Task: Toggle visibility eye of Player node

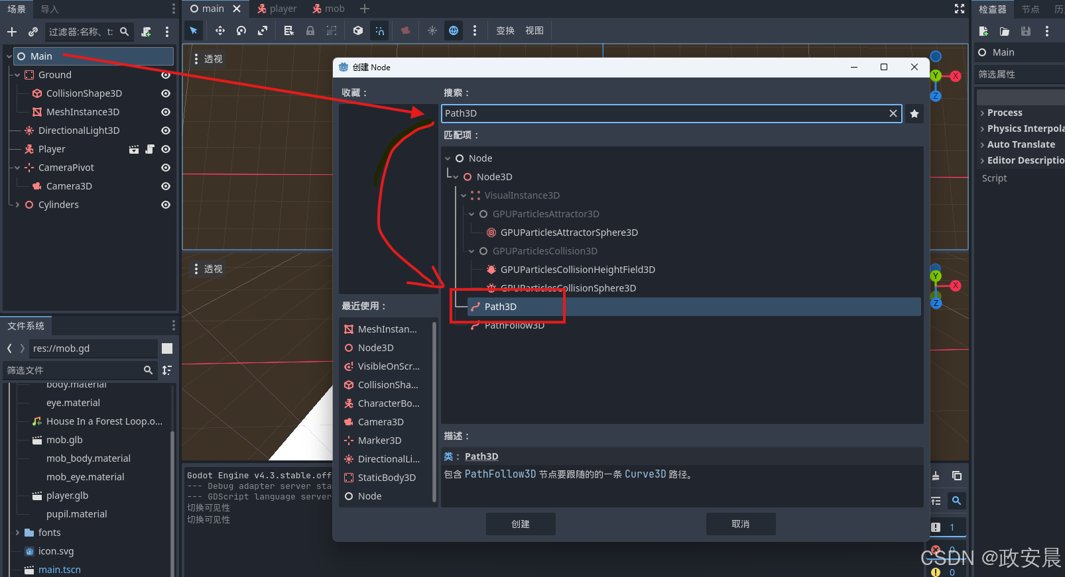Action: click(166, 149)
